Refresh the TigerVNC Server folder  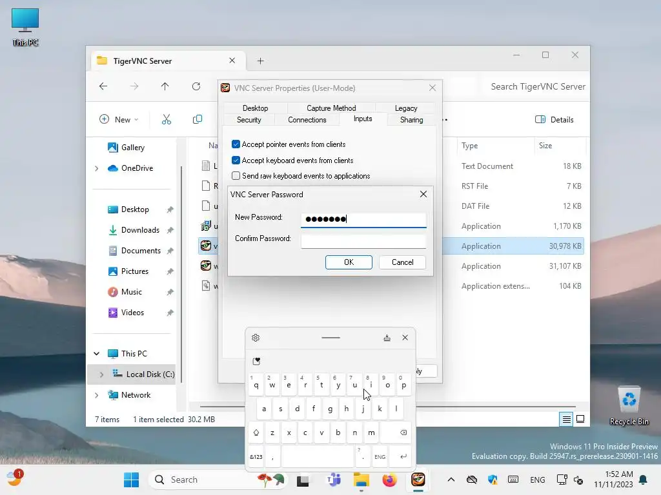click(196, 86)
